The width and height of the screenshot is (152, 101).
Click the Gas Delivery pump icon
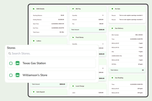[x=112, y=28]
